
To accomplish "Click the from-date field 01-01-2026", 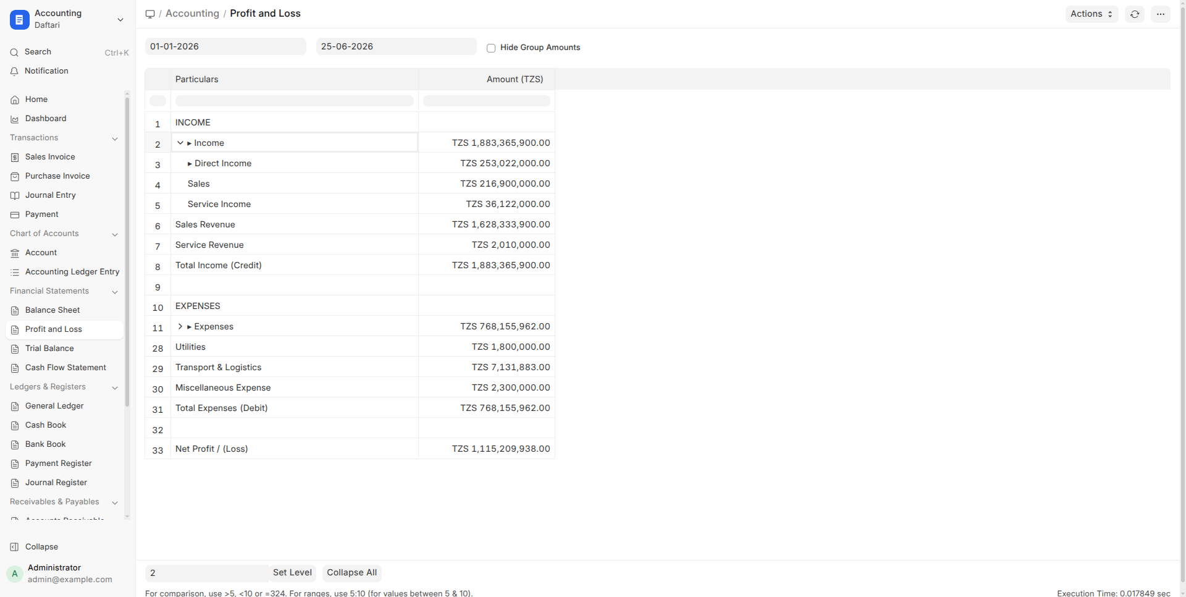I will [225, 46].
